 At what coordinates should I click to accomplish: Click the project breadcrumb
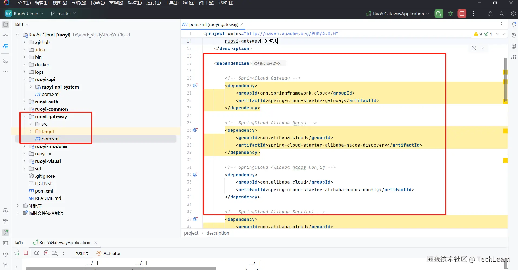tap(191, 233)
